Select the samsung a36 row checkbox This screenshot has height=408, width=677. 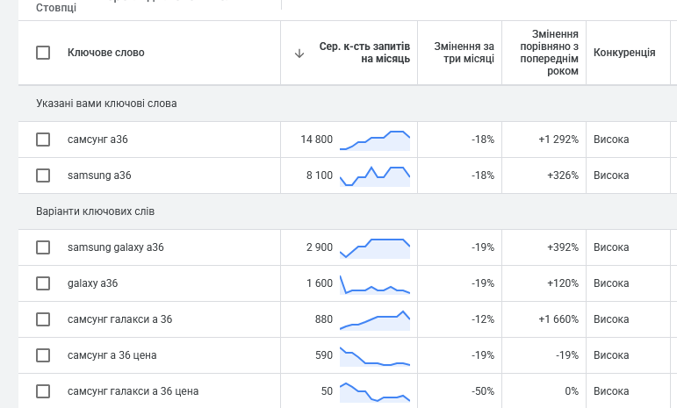point(43,175)
